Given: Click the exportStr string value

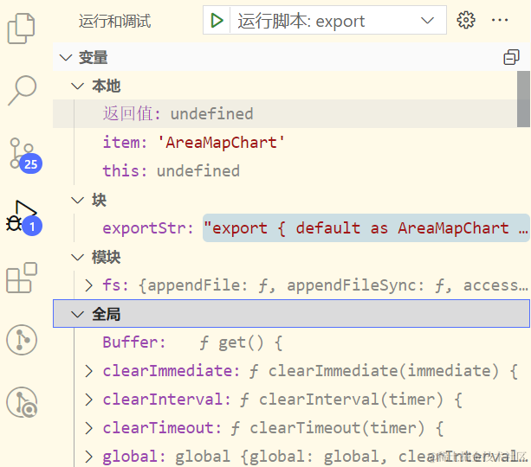Looking at the screenshot, I should 366,228.
